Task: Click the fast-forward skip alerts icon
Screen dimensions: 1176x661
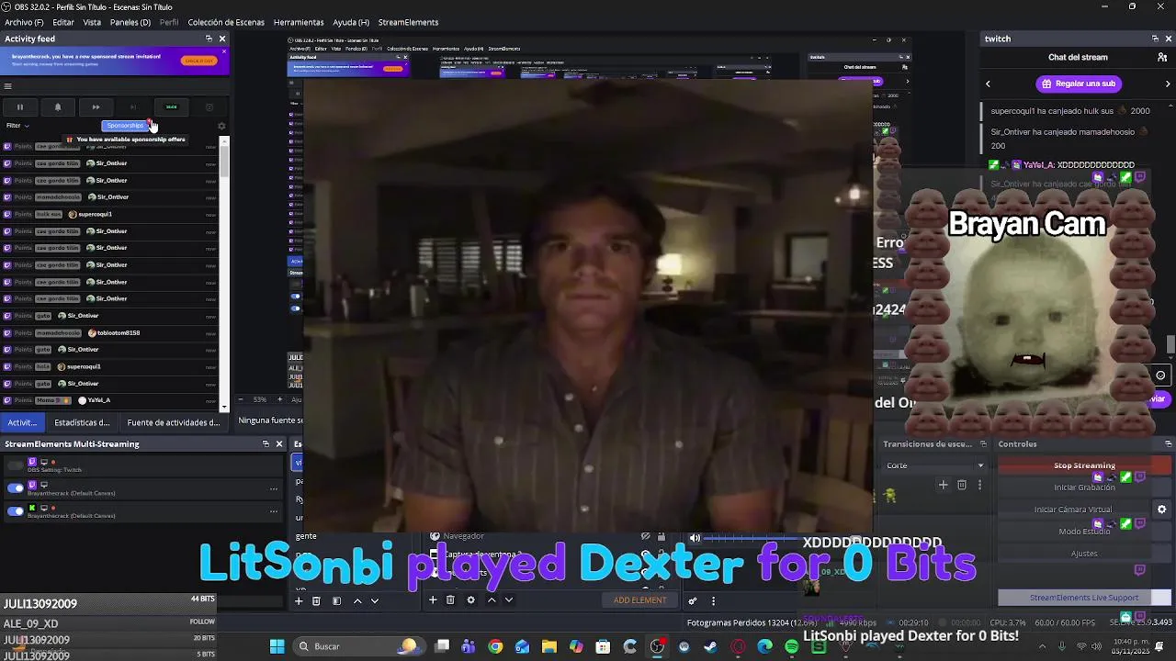Action: tap(96, 107)
